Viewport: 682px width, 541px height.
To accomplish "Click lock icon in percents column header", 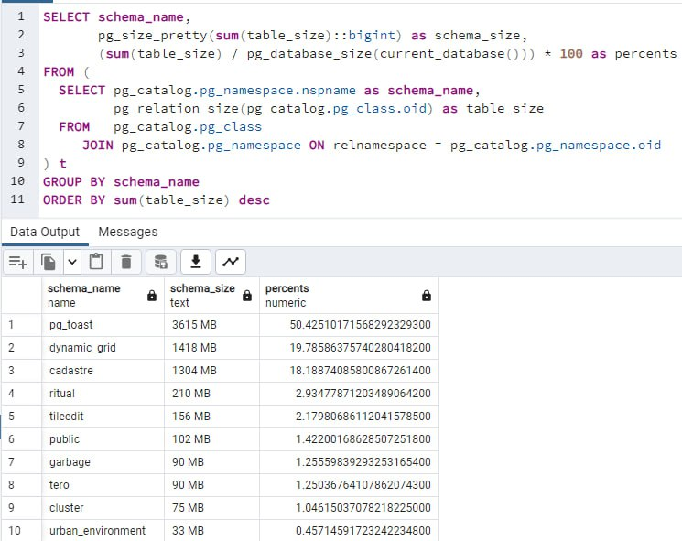I will click(427, 296).
